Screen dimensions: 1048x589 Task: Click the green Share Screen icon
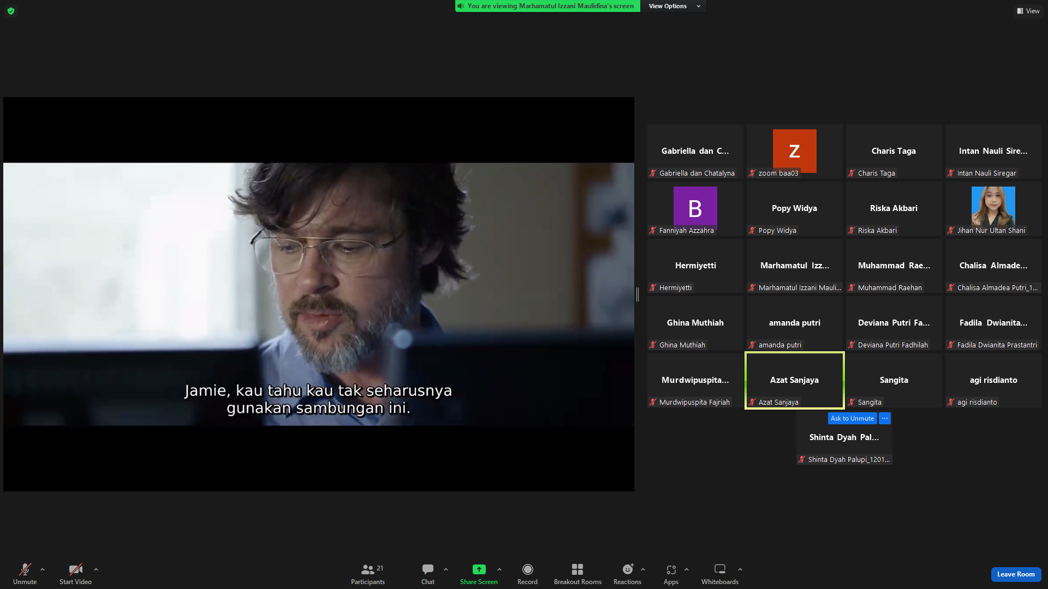click(479, 569)
